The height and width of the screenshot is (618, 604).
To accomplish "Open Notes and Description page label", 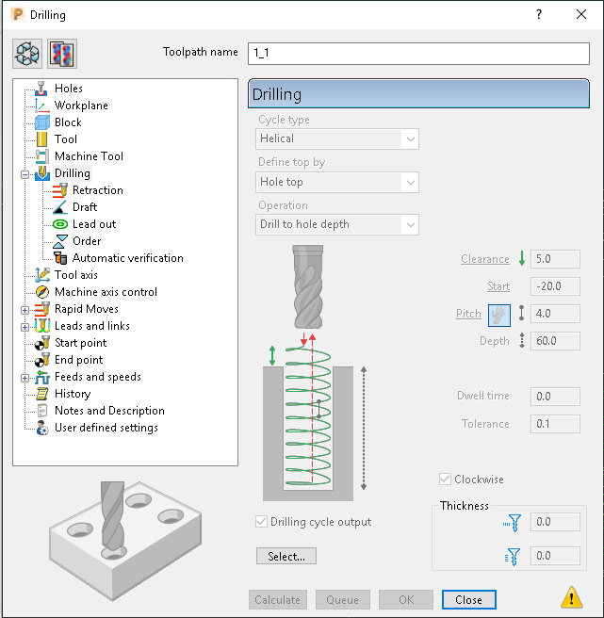I will tap(109, 411).
